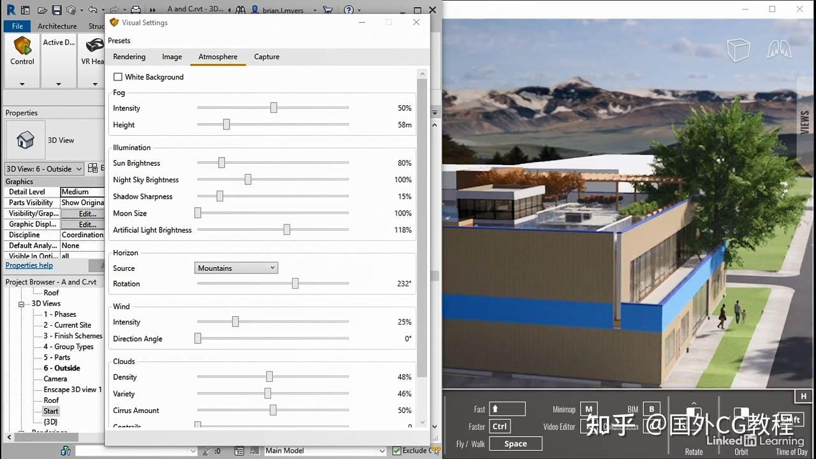Click the cube projection icon in Enscape viewport

[738, 50]
